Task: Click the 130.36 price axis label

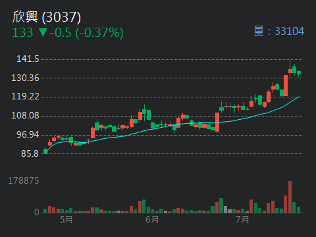Action: click(x=25, y=78)
